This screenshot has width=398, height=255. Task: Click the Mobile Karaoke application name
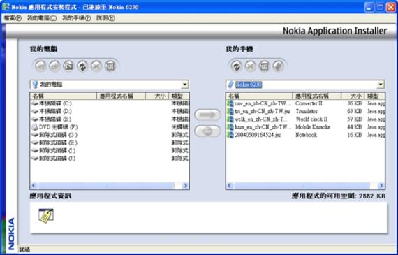(x=313, y=127)
